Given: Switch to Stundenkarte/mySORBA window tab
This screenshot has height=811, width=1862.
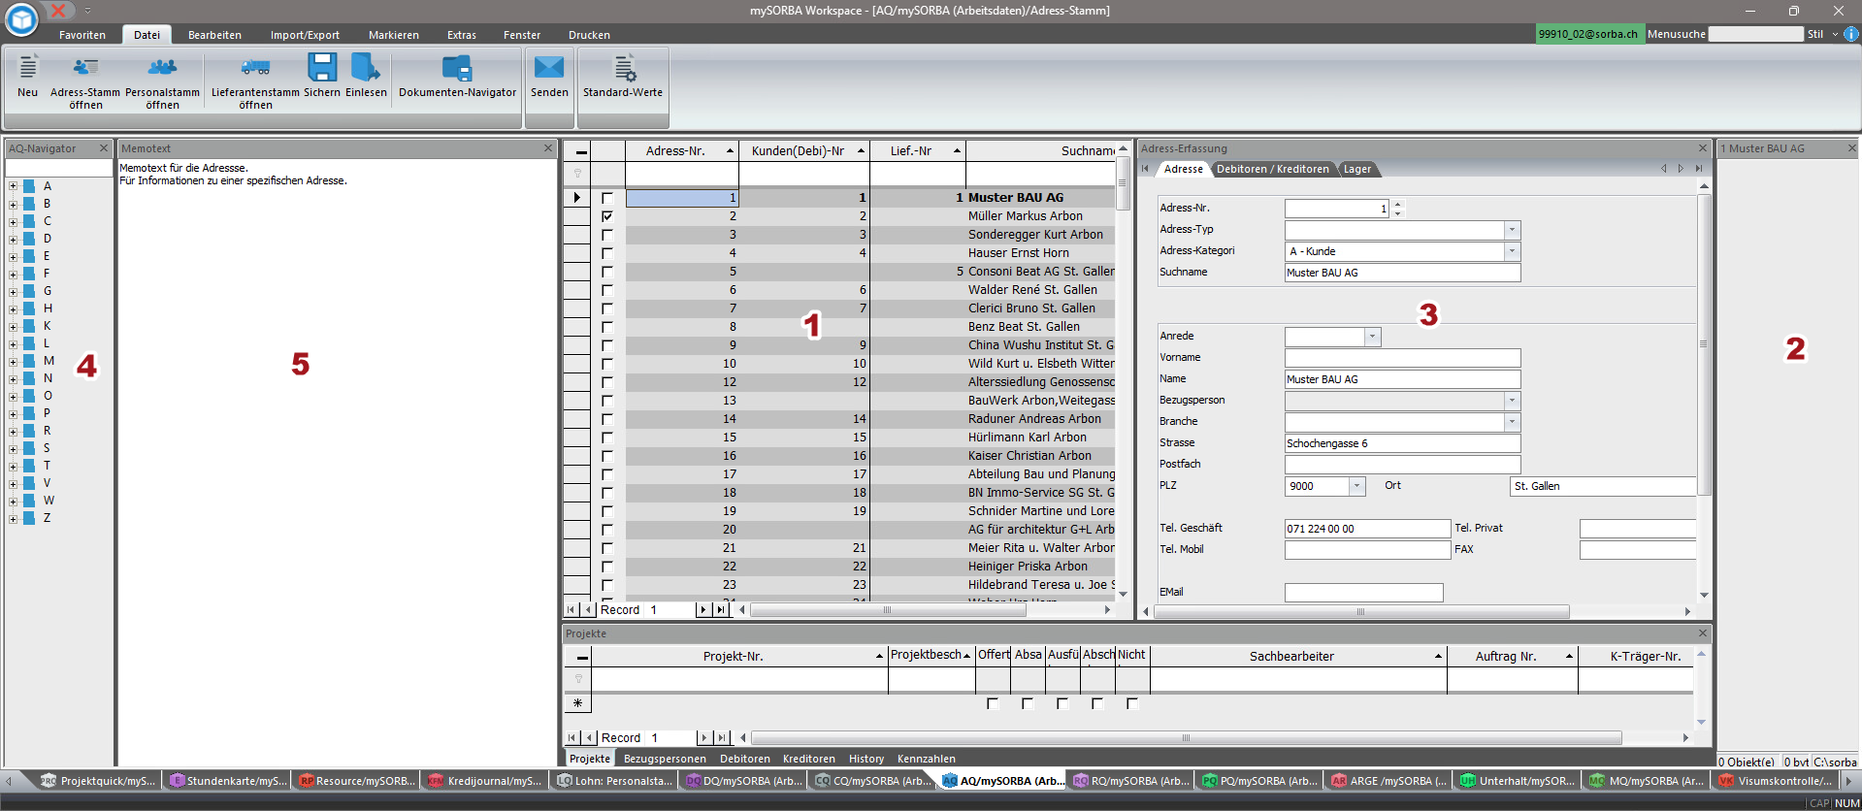Looking at the screenshot, I should 228,781.
